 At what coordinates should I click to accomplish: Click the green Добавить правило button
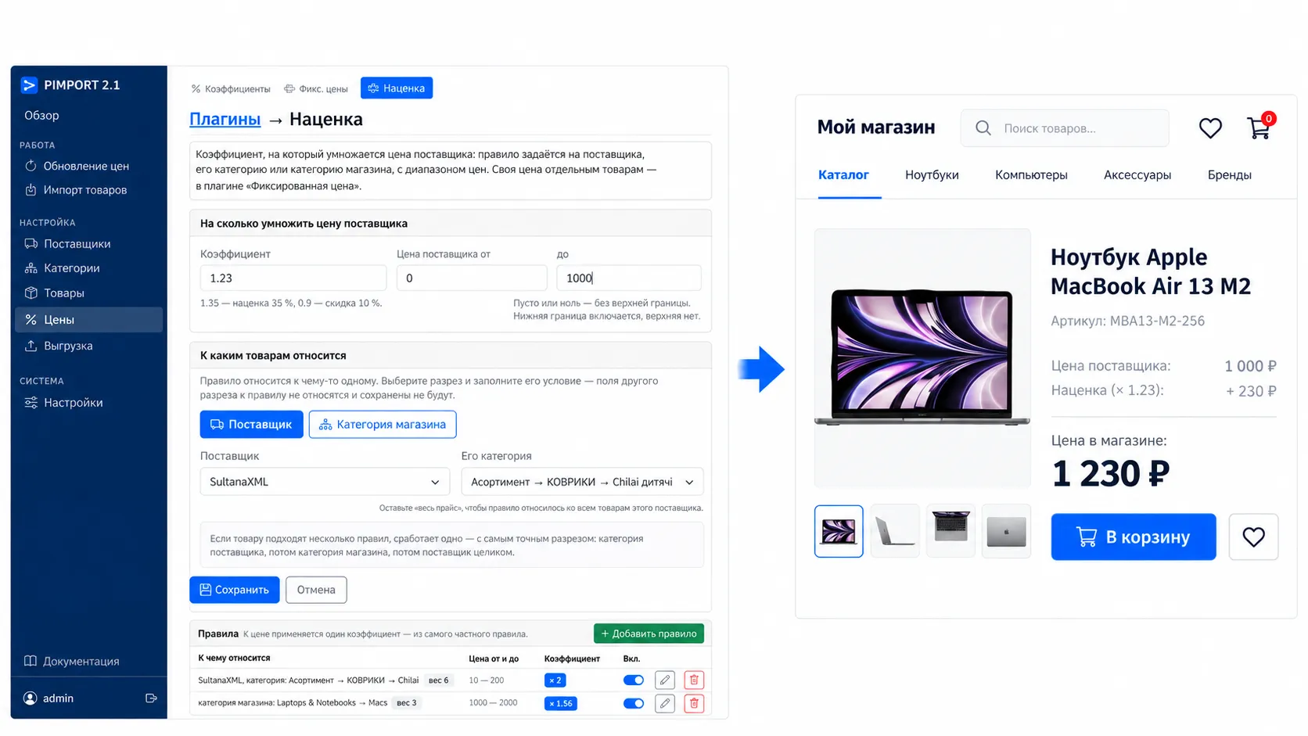[649, 634]
